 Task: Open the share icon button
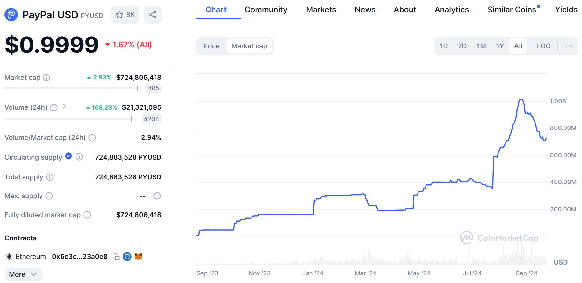[x=153, y=15]
